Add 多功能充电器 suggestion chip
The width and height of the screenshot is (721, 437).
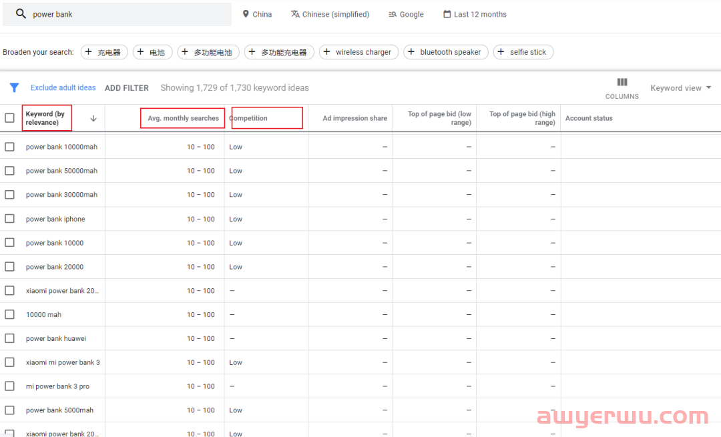pyautogui.click(x=279, y=52)
